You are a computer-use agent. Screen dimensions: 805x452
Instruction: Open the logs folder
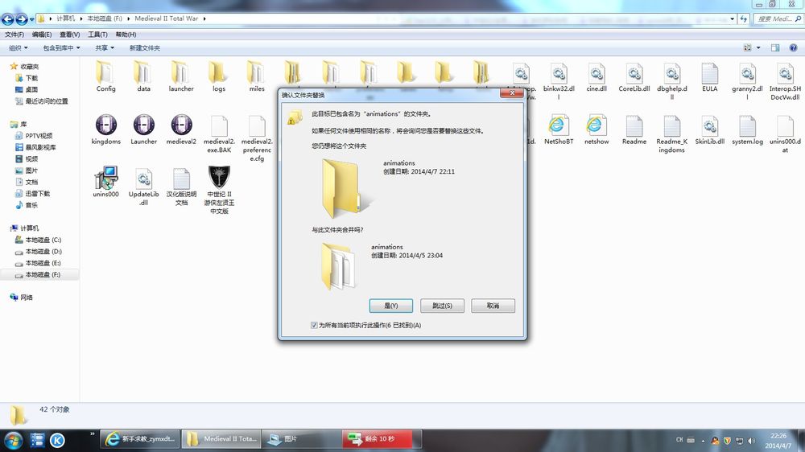(219, 76)
